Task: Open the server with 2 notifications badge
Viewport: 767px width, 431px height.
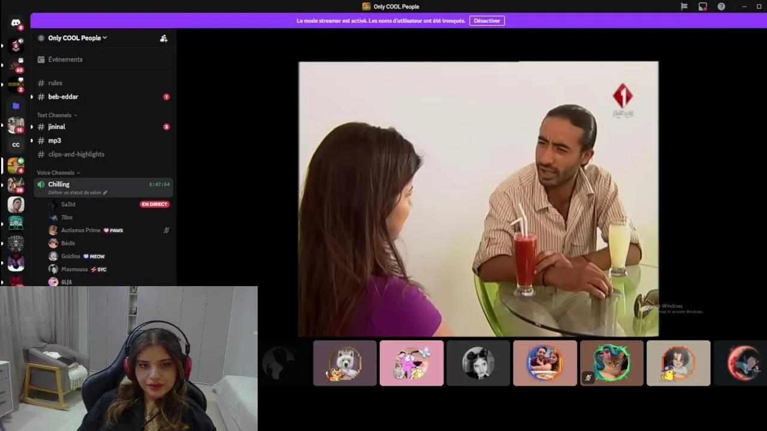Action: tap(16, 85)
